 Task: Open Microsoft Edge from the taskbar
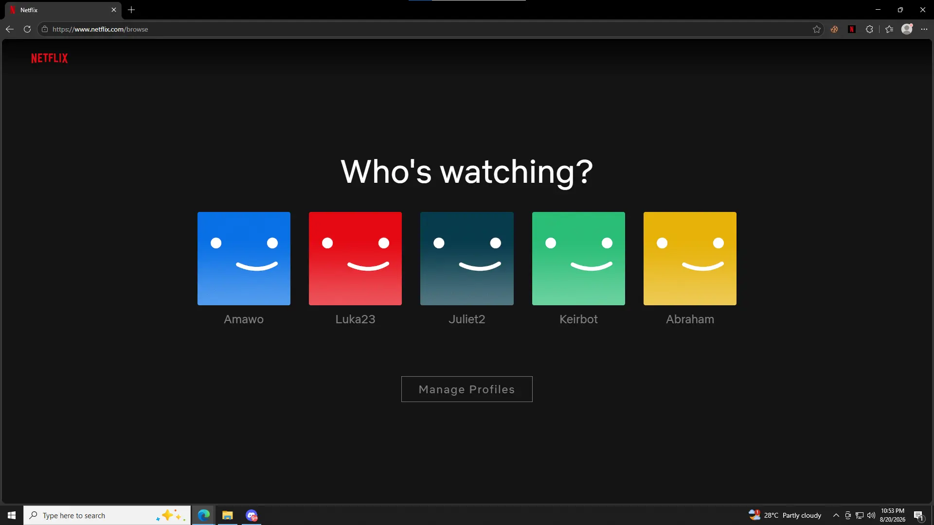204,515
